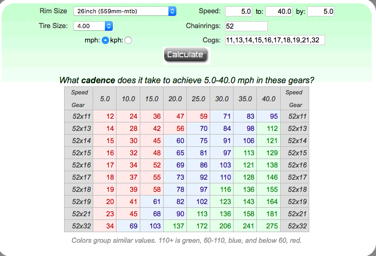Image resolution: width=376 pixels, height=256 pixels.
Task: Click the 'What cadence does it take' heading
Action: click(x=186, y=81)
